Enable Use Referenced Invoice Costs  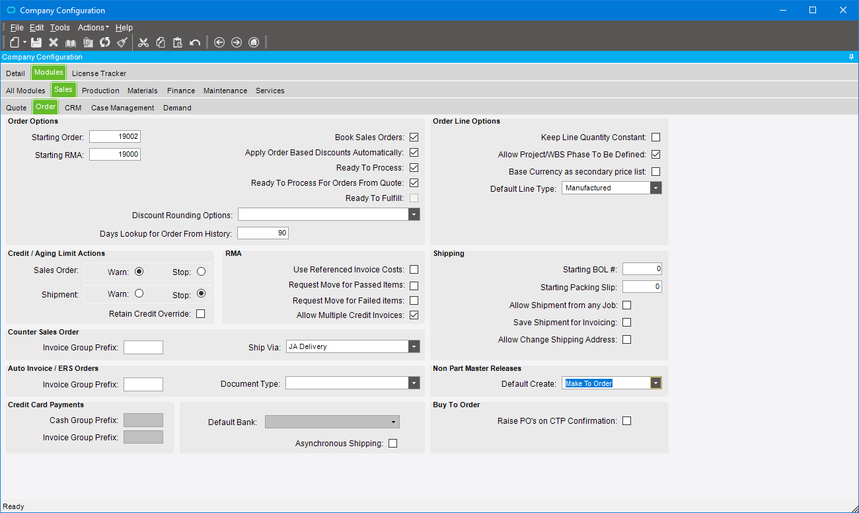[414, 270]
